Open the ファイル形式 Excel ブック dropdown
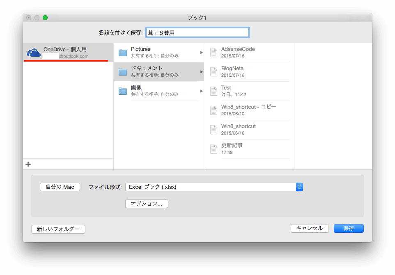 (214, 187)
